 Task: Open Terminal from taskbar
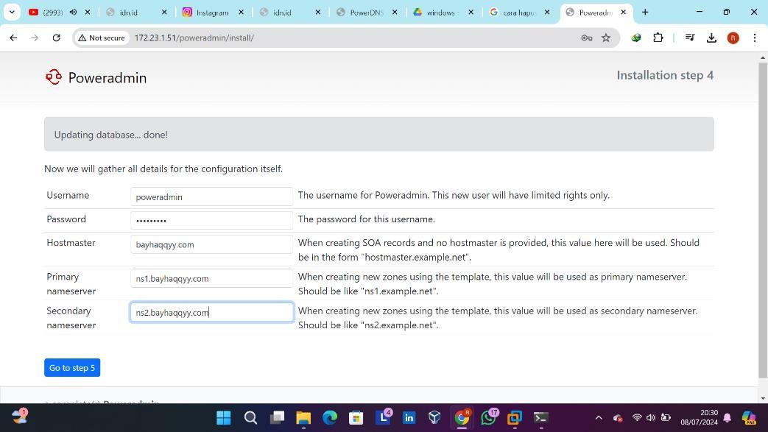click(540, 417)
